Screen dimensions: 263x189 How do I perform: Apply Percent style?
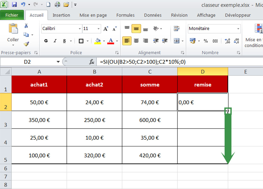(206, 41)
